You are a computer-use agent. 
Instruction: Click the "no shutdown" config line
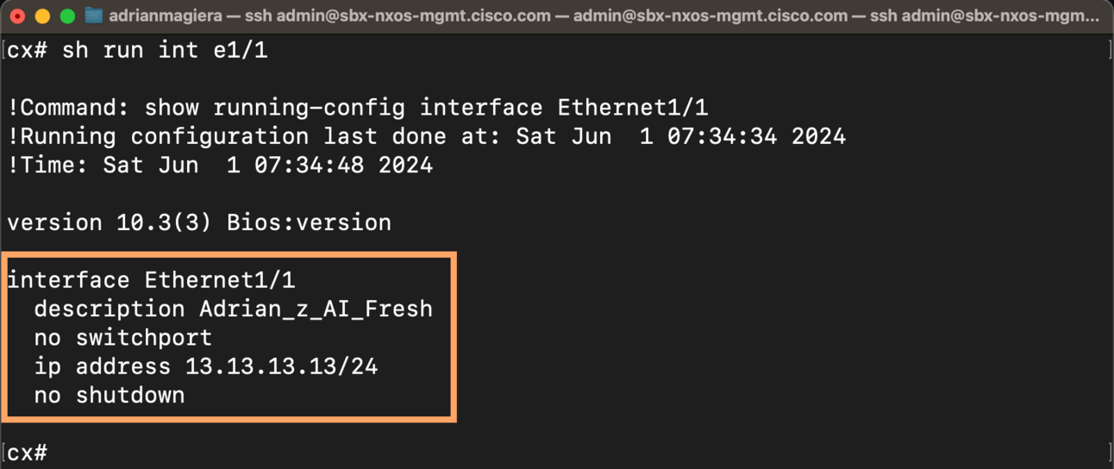point(109,395)
